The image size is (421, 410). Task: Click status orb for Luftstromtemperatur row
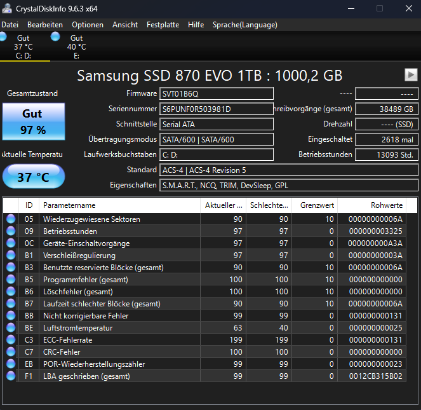coord(11,328)
